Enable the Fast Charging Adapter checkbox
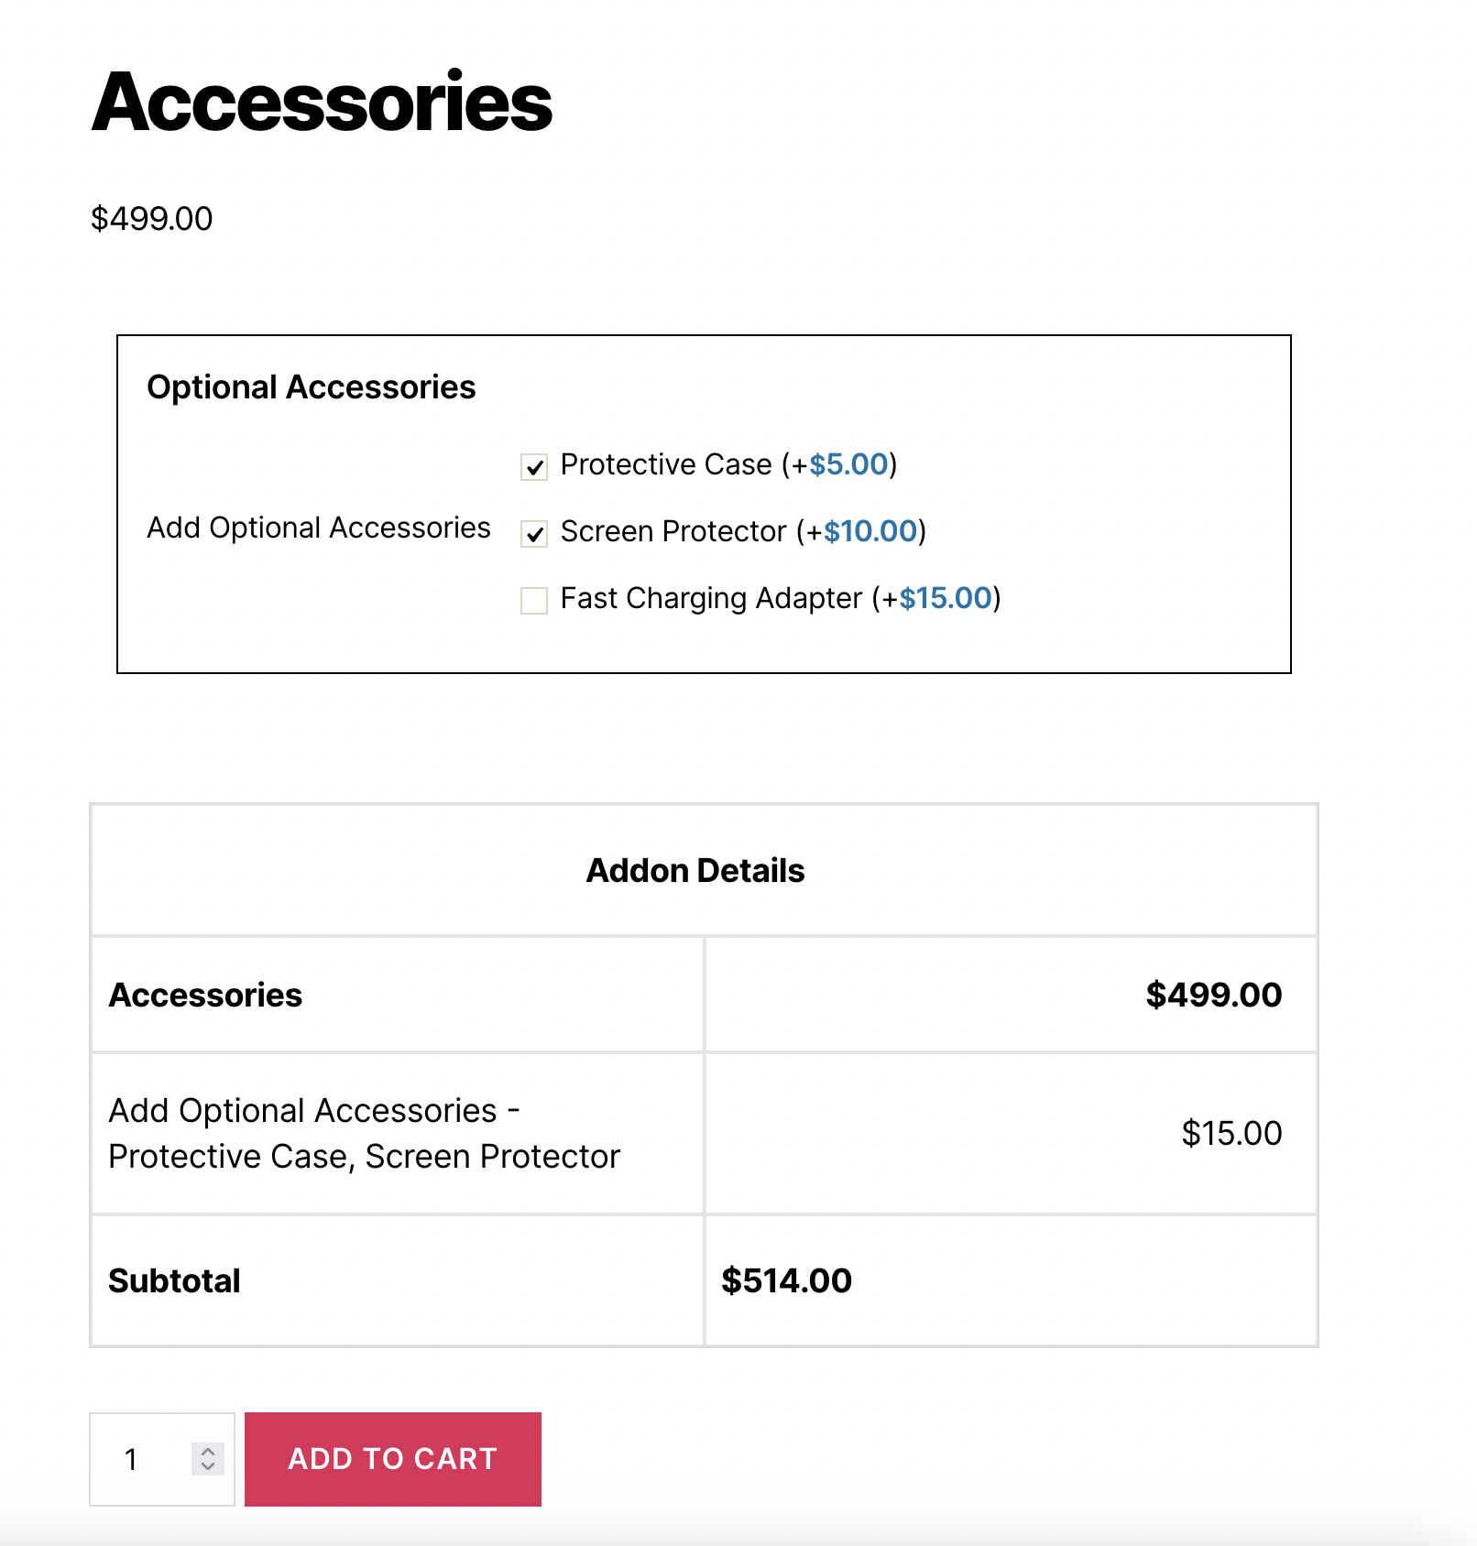The image size is (1477, 1546). 534,601
